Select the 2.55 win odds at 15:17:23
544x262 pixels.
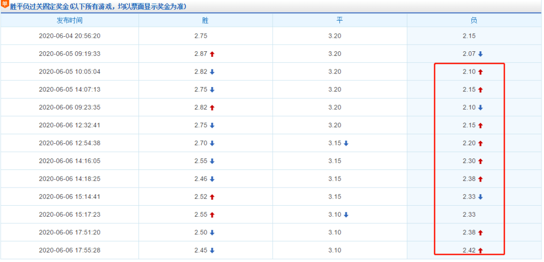(x=200, y=215)
